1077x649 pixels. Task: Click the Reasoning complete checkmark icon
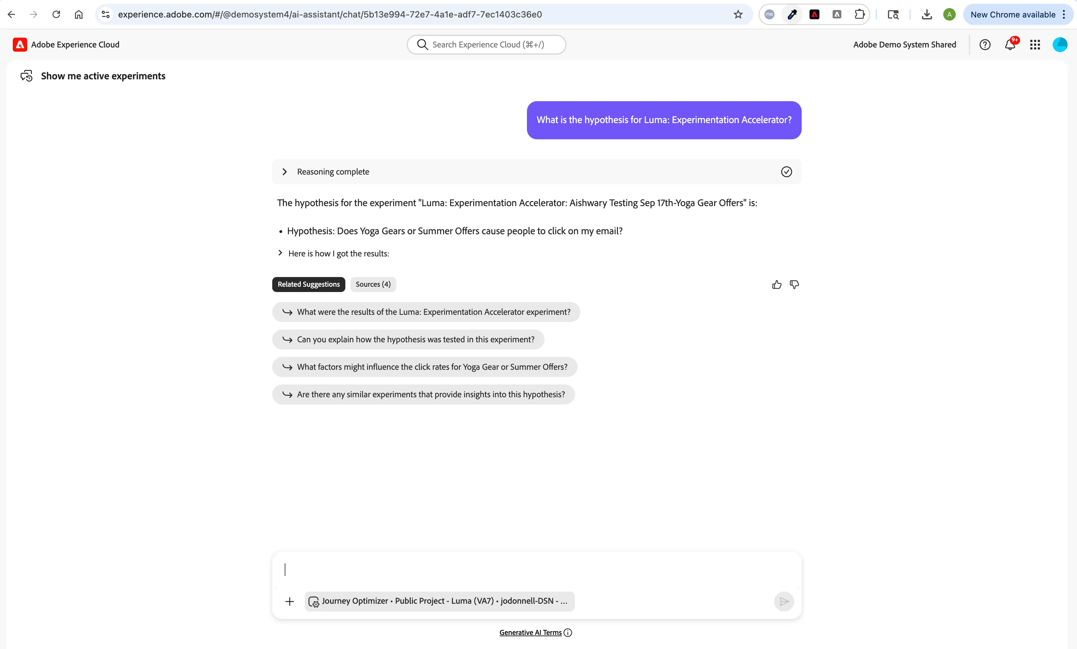tap(786, 172)
